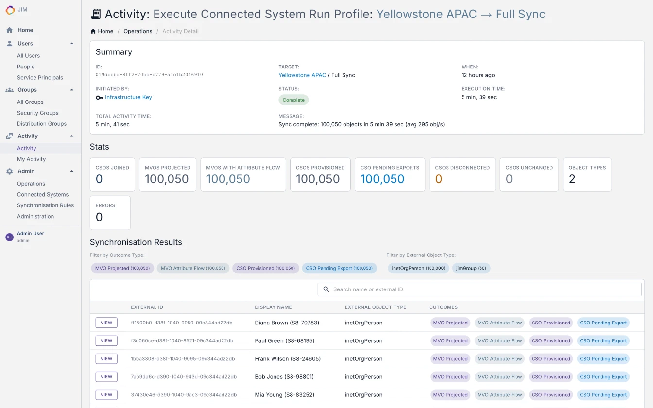Open the Yellowstone APAC target link
This screenshot has width=653, height=408.
click(x=302, y=75)
